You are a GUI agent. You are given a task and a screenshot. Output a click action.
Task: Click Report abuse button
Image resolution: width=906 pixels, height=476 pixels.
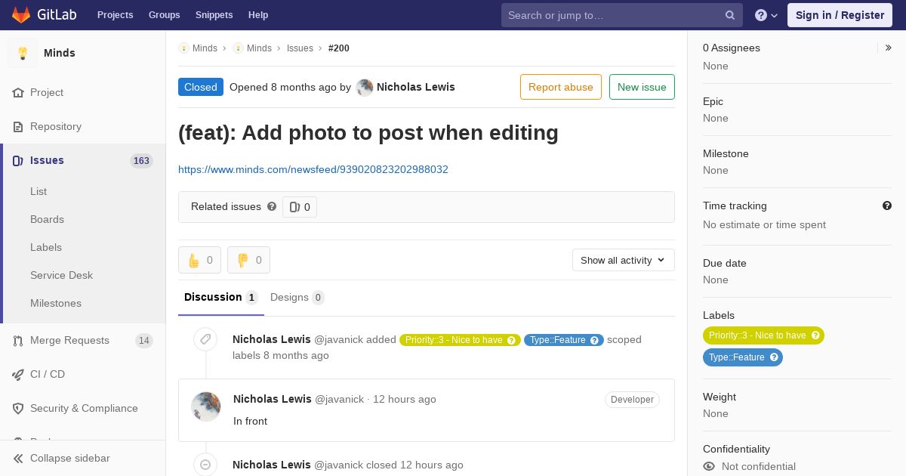pyautogui.click(x=561, y=87)
